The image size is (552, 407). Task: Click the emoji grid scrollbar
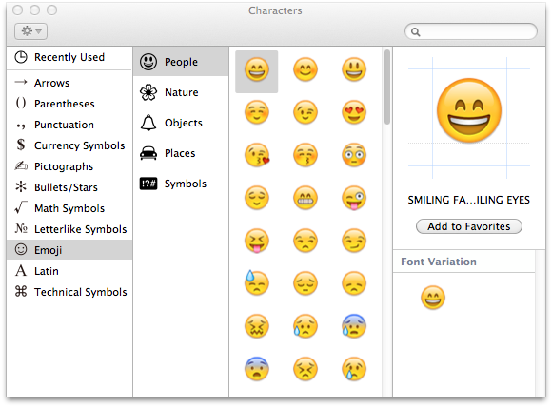click(x=387, y=87)
